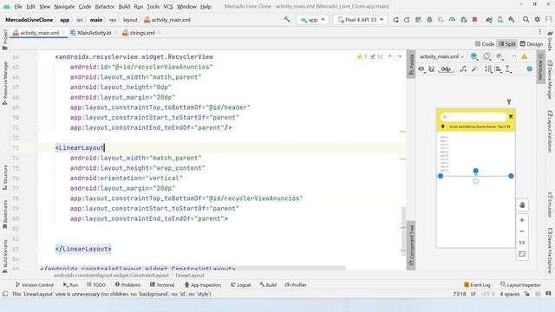Click the Run app icon
This screenshot has width=555, height=312.
pos(395,20)
